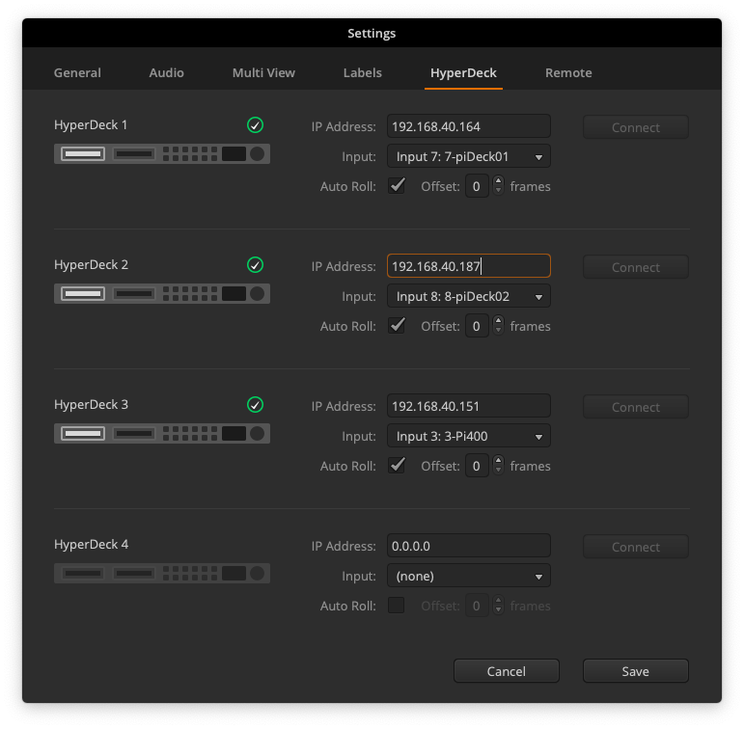Click HyperDeck 3 offset value field
Image resolution: width=744 pixels, height=729 pixels.
pyautogui.click(x=477, y=466)
